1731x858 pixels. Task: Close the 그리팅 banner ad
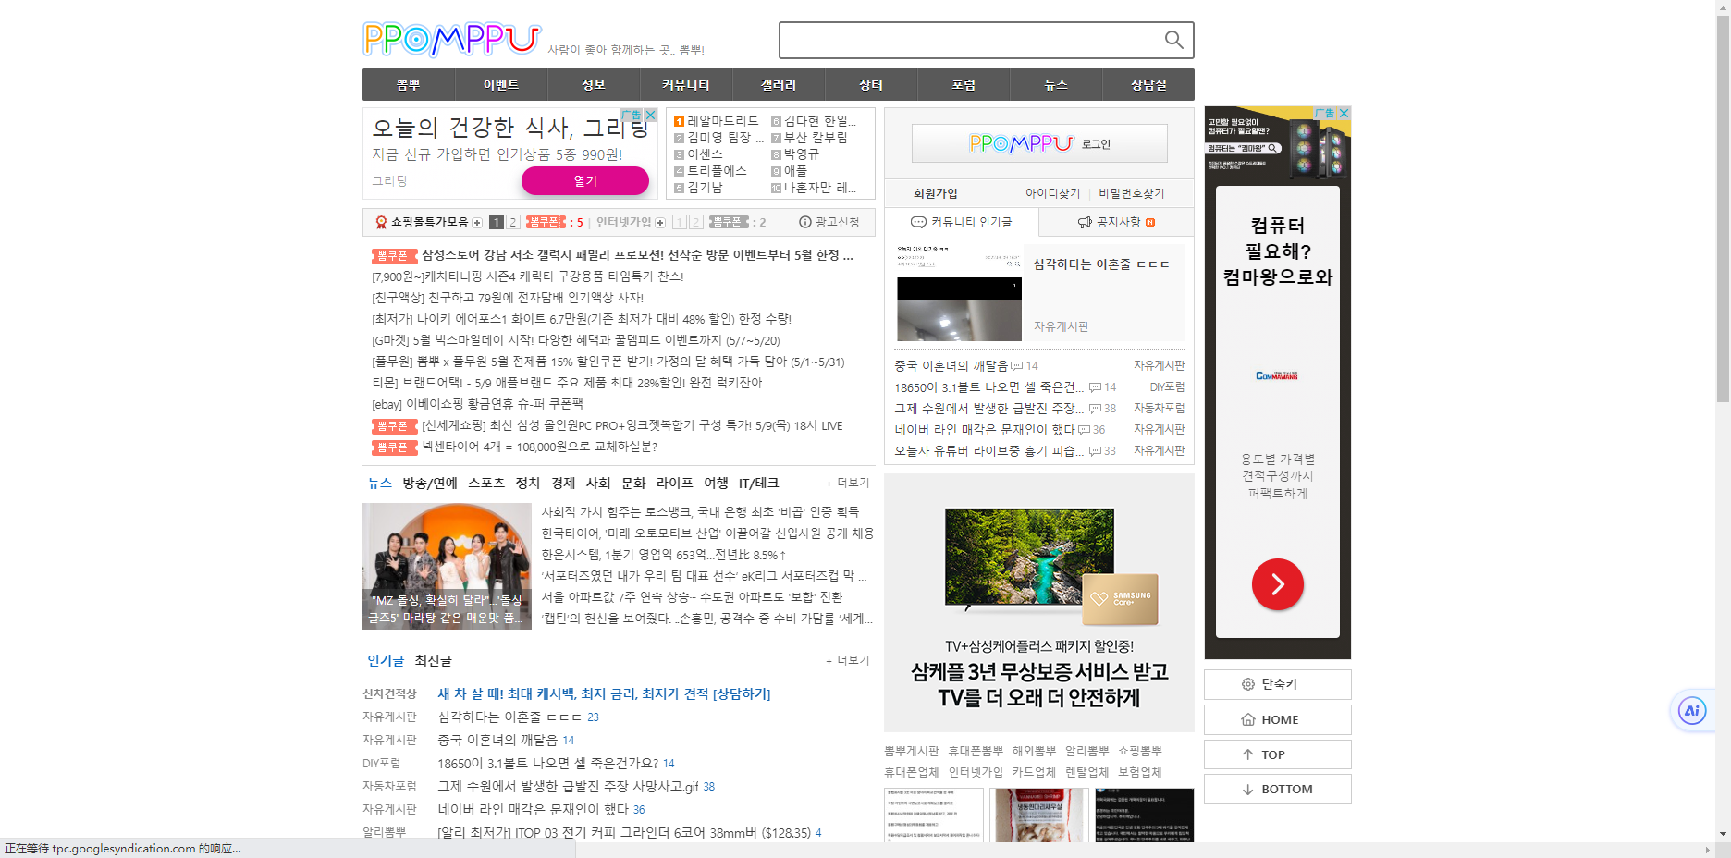pyautogui.click(x=650, y=115)
